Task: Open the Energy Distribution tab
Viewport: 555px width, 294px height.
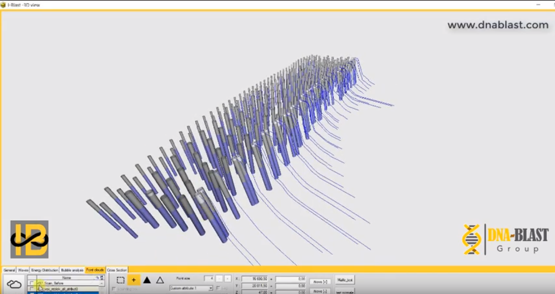Action: 45,270
